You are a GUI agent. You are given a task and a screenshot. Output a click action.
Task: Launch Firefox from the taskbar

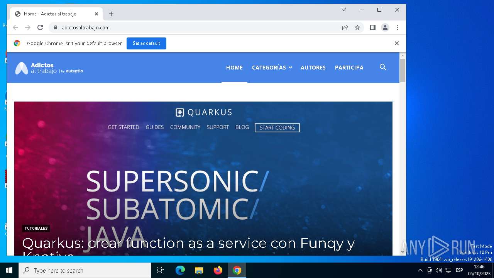218,270
